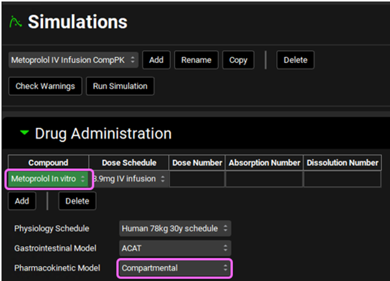The height and width of the screenshot is (281, 390).
Task: Open the Metoprolol In vitro compound dropdown
Action: pyautogui.click(x=50, y=178)
